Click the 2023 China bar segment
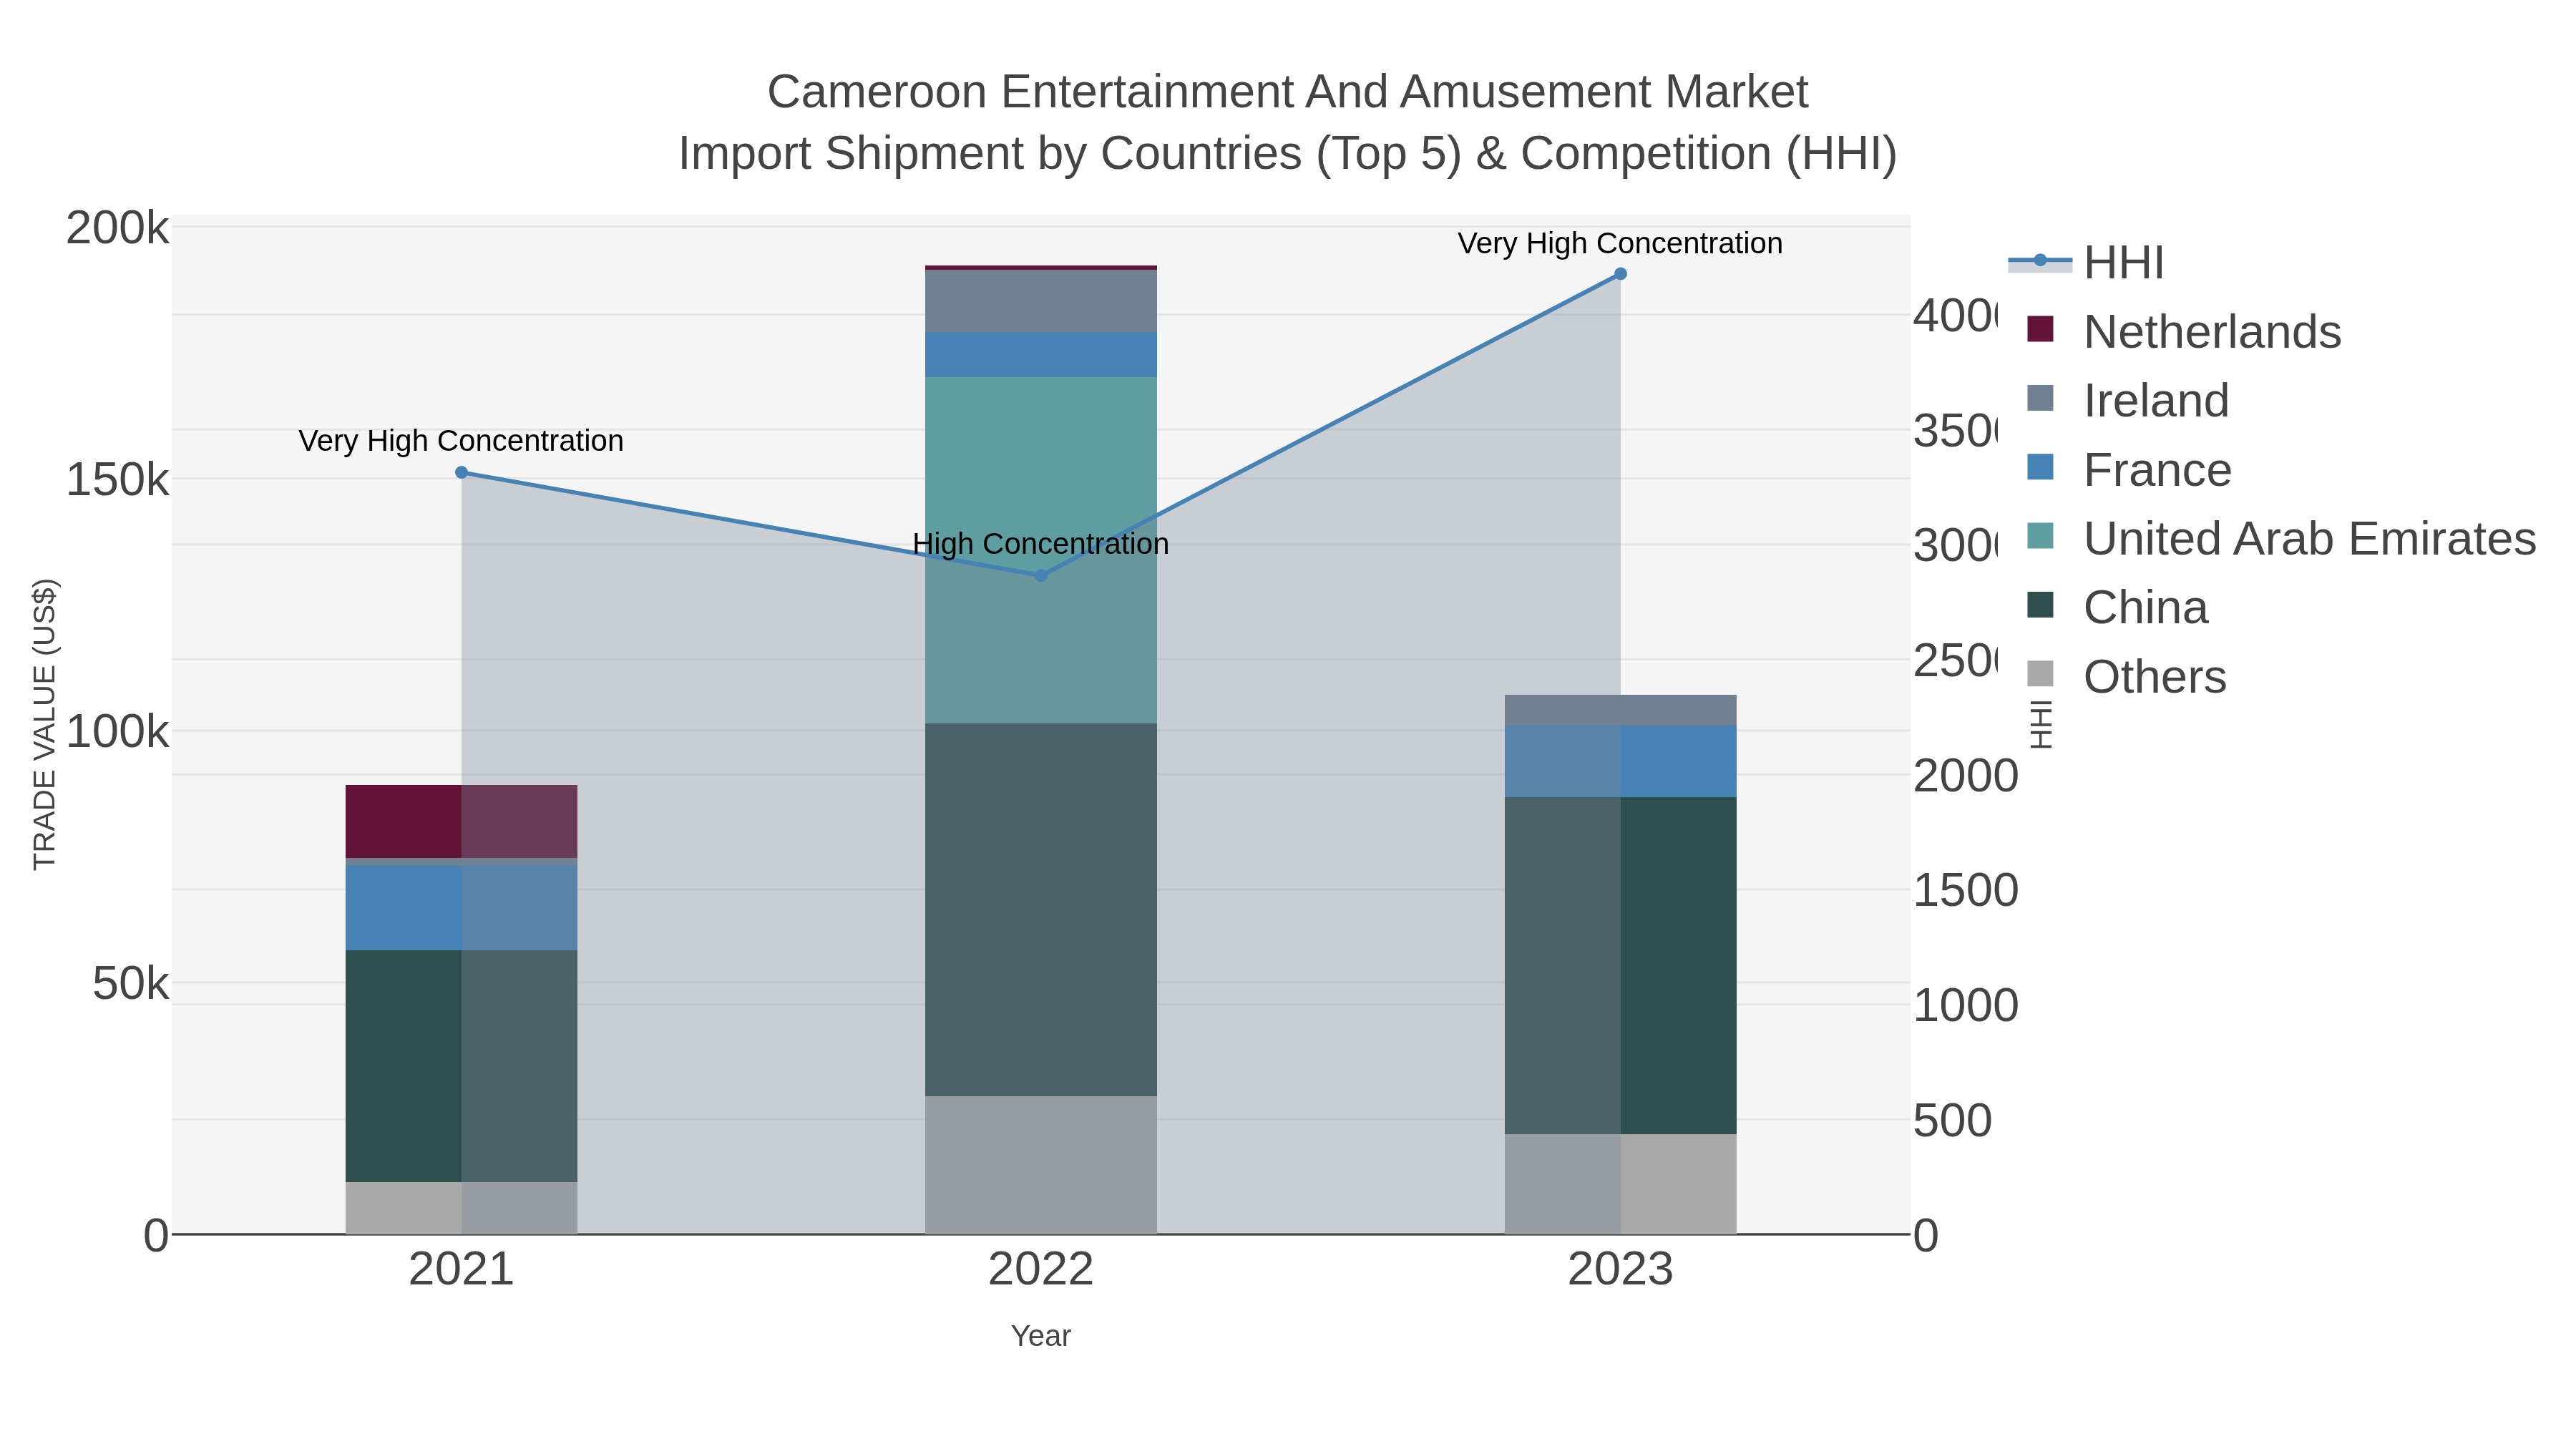This screenshot has width=2576, height=1449. tap(1620, 965)
